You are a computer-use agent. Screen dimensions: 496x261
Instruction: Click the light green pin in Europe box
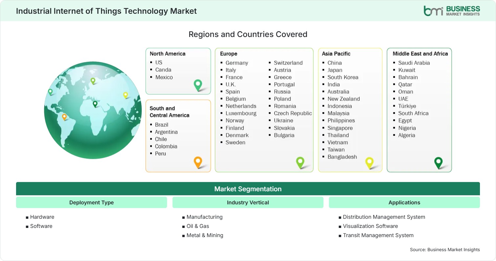[x=300, y=162]
